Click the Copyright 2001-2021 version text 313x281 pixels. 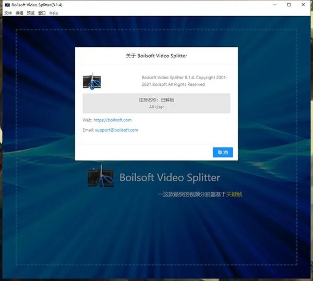(x=185, y=81)
